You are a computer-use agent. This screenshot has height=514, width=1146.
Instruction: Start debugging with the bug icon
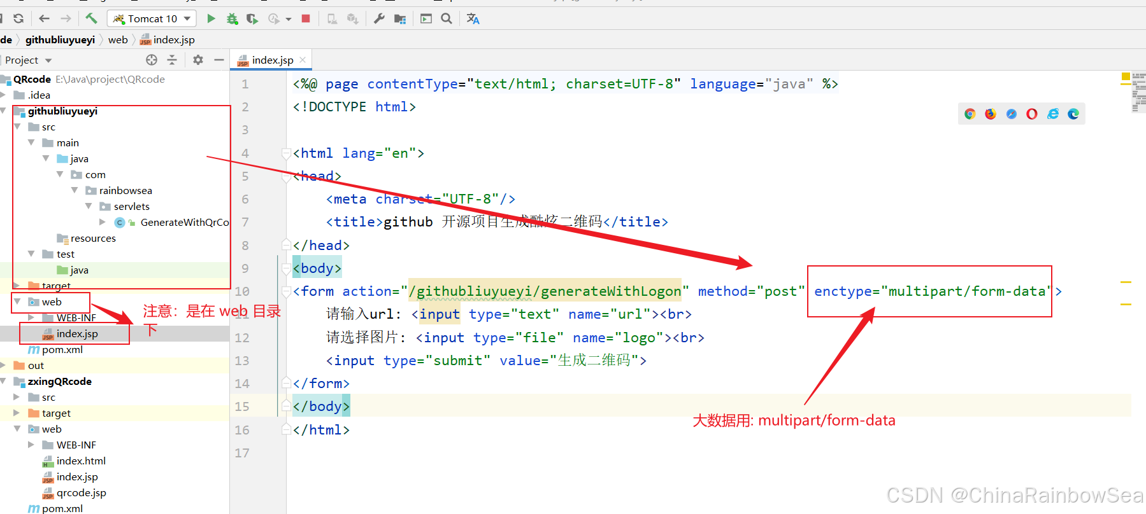[x=232, y=18]
